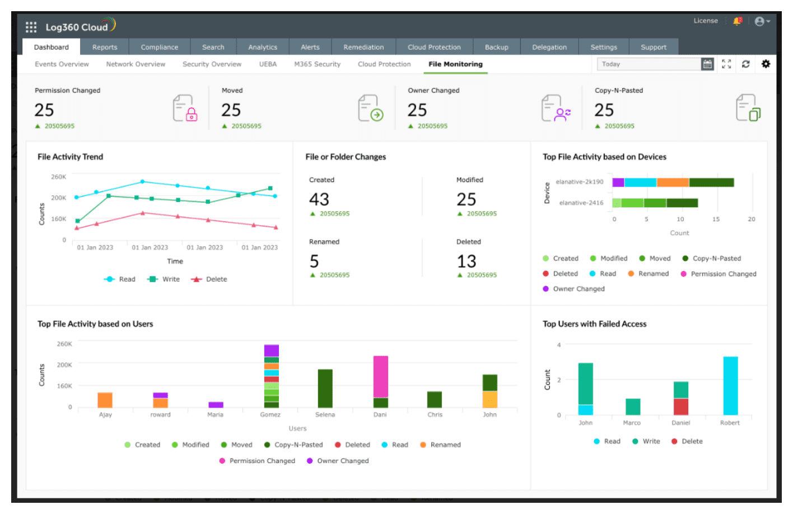Toggle Read series in File Activity Trend legend
Image resolution: width=793 pixels, height=514 pixels.
[120, 279]
